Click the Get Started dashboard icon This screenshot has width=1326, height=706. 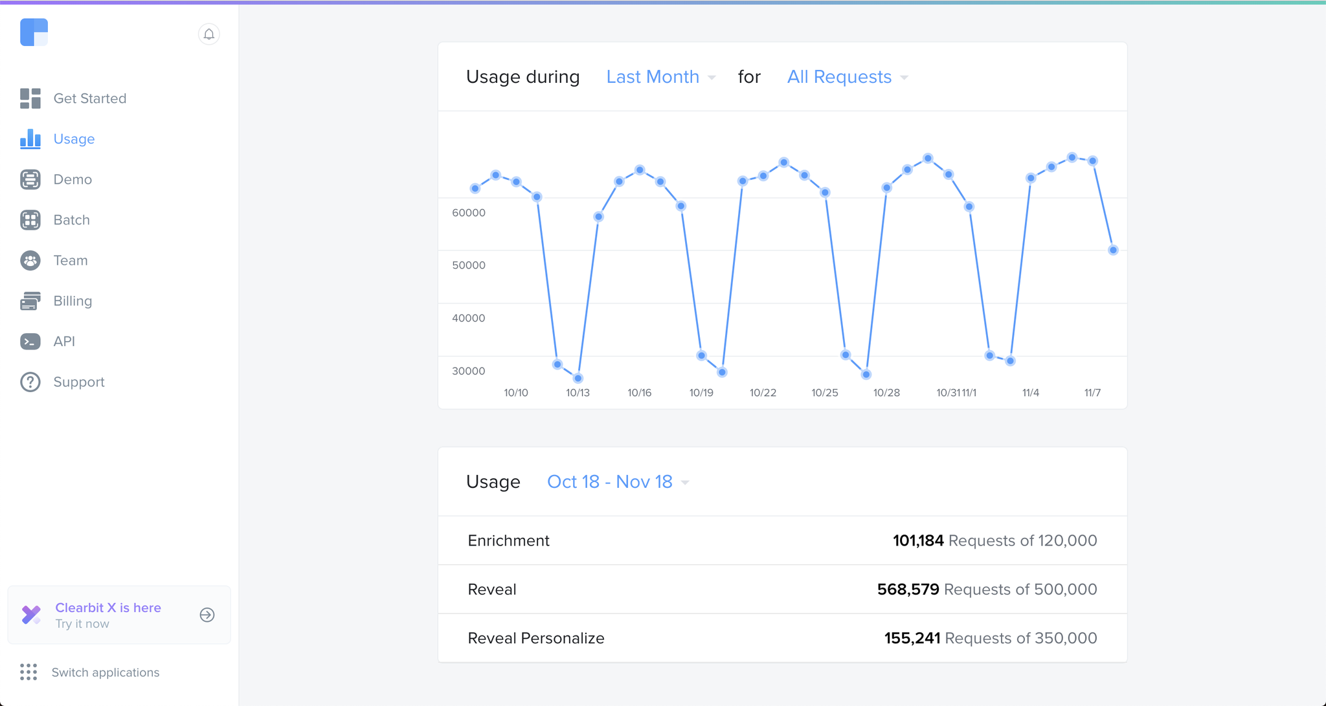pos(30,98)
